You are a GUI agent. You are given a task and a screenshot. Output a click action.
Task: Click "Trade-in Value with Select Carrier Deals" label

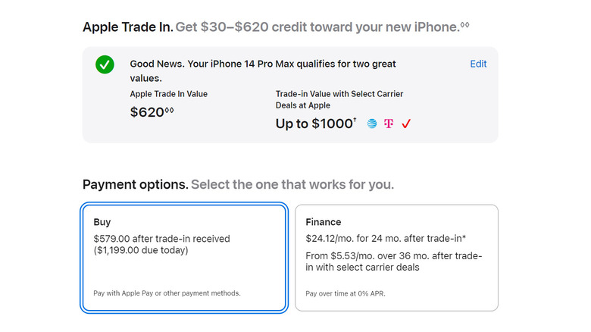point(339,99)
